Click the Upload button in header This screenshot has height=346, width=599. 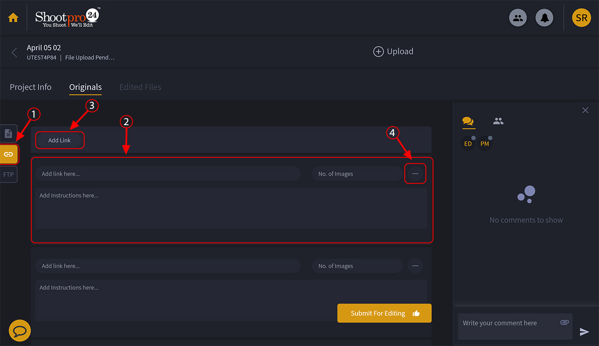[393, 52]
